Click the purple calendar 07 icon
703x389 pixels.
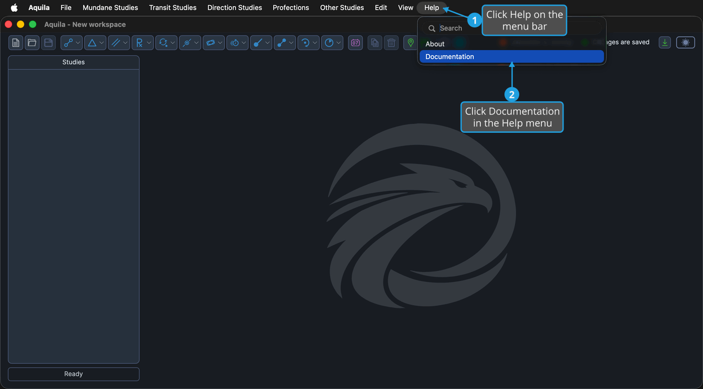[x=355, y=43]
